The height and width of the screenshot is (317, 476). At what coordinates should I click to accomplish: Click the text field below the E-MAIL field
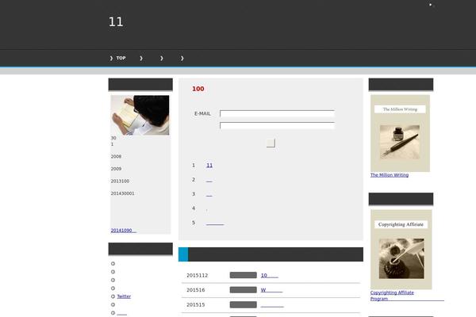[277, 125]
